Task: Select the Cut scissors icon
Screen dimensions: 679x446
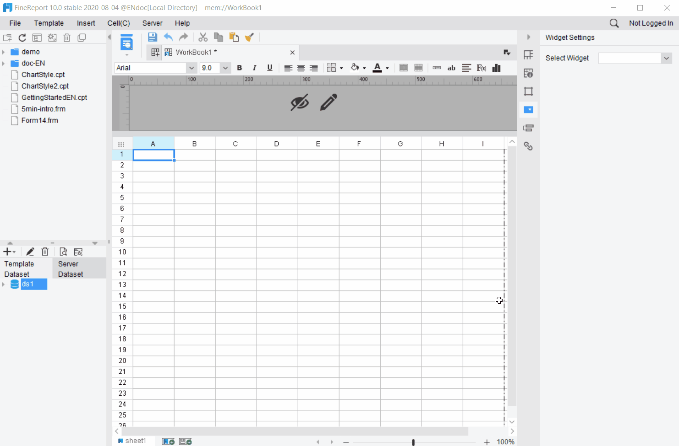Action: [203, 37]
